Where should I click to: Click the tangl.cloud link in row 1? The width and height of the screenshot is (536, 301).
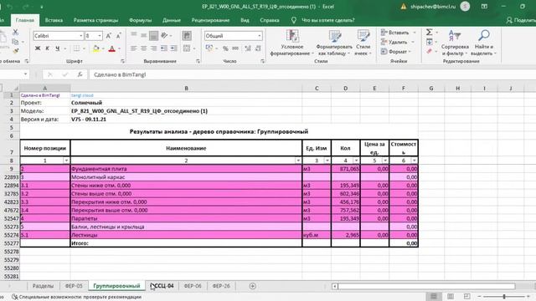[82, 95]
